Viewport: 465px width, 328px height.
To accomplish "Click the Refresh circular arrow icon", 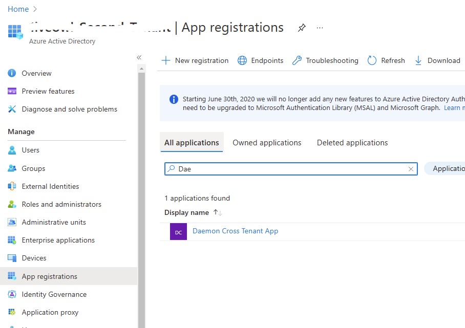I will pos(372,60).
